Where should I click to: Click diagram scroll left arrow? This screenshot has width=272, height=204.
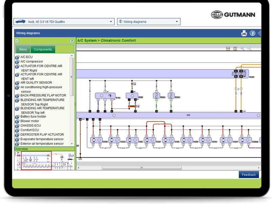(78, 168)
